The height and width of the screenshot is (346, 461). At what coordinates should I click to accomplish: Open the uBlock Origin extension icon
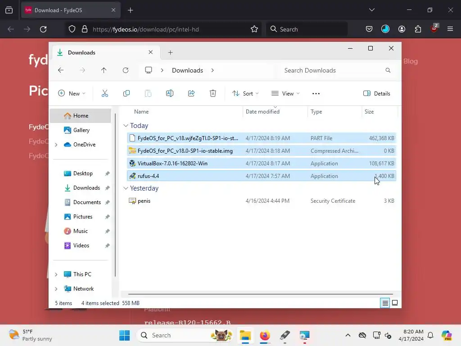[434, 28]
